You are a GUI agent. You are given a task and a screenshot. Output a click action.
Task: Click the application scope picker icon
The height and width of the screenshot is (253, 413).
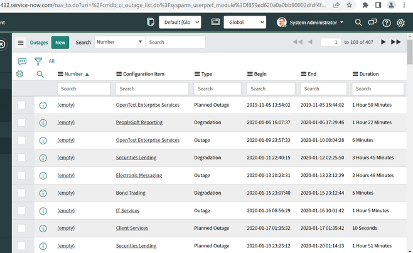tap(215, 22)
